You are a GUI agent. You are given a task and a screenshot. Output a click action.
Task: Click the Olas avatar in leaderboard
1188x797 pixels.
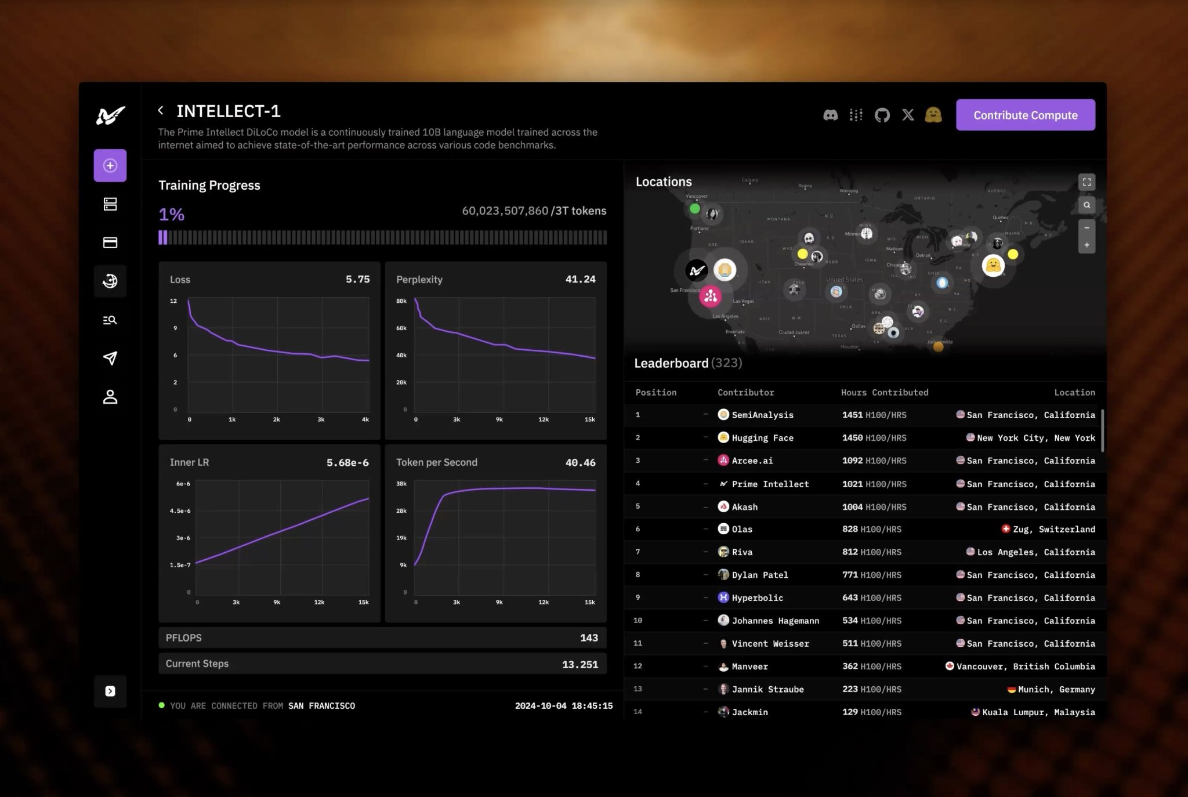point(723,529)
